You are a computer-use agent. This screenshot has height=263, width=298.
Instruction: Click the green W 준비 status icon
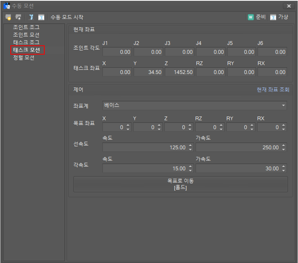click(251, 17)
